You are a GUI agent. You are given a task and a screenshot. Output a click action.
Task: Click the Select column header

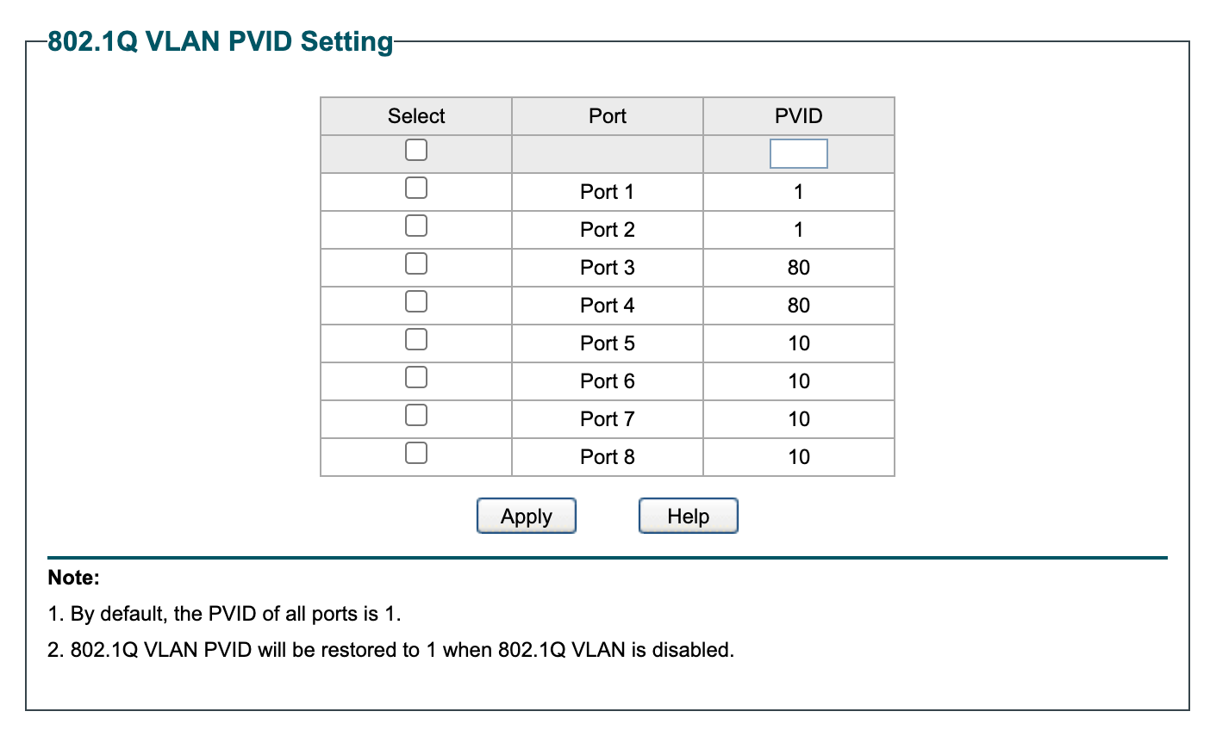[416, 116]
